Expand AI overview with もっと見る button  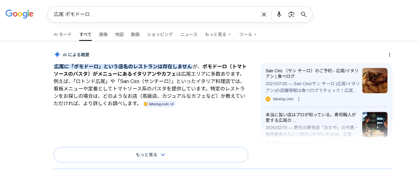click(x=151, y=155)
